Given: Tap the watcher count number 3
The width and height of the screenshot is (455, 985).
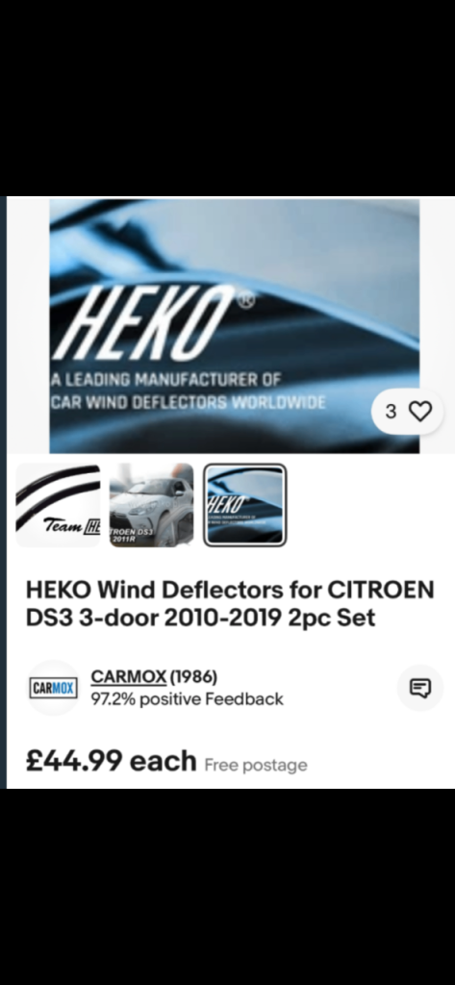Looking at the screenshot, I should (391, 412).
